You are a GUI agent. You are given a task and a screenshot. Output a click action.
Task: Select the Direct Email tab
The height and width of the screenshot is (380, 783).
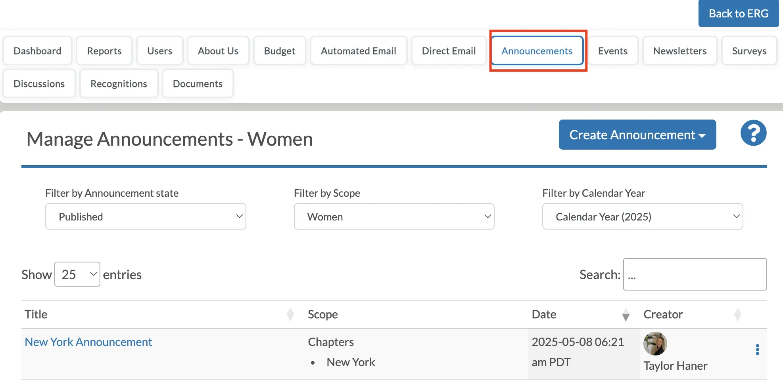pyautogui.click(x=449, y=51)
